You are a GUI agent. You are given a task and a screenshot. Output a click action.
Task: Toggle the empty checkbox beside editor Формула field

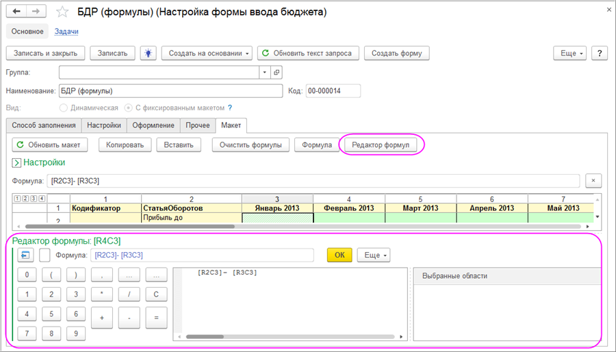tap(45, 255)
